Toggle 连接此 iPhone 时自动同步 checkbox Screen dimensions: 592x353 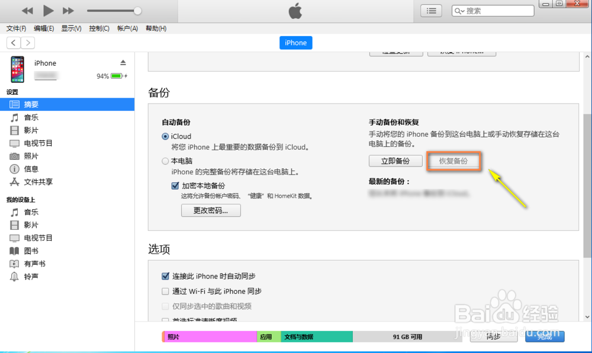[x=165, y=277]
